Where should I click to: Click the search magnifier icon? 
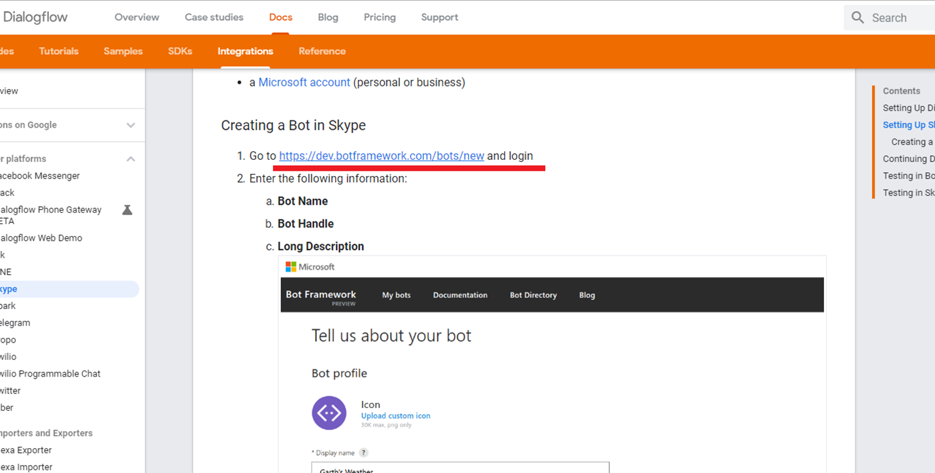(x=857, y=18)
